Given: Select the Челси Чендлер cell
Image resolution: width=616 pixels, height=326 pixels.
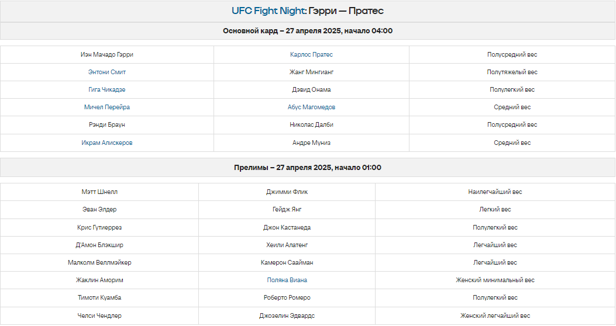Looking at the screenshot, I should click(x=99, y=316).
